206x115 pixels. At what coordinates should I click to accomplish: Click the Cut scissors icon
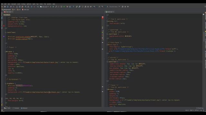(17, 7)
